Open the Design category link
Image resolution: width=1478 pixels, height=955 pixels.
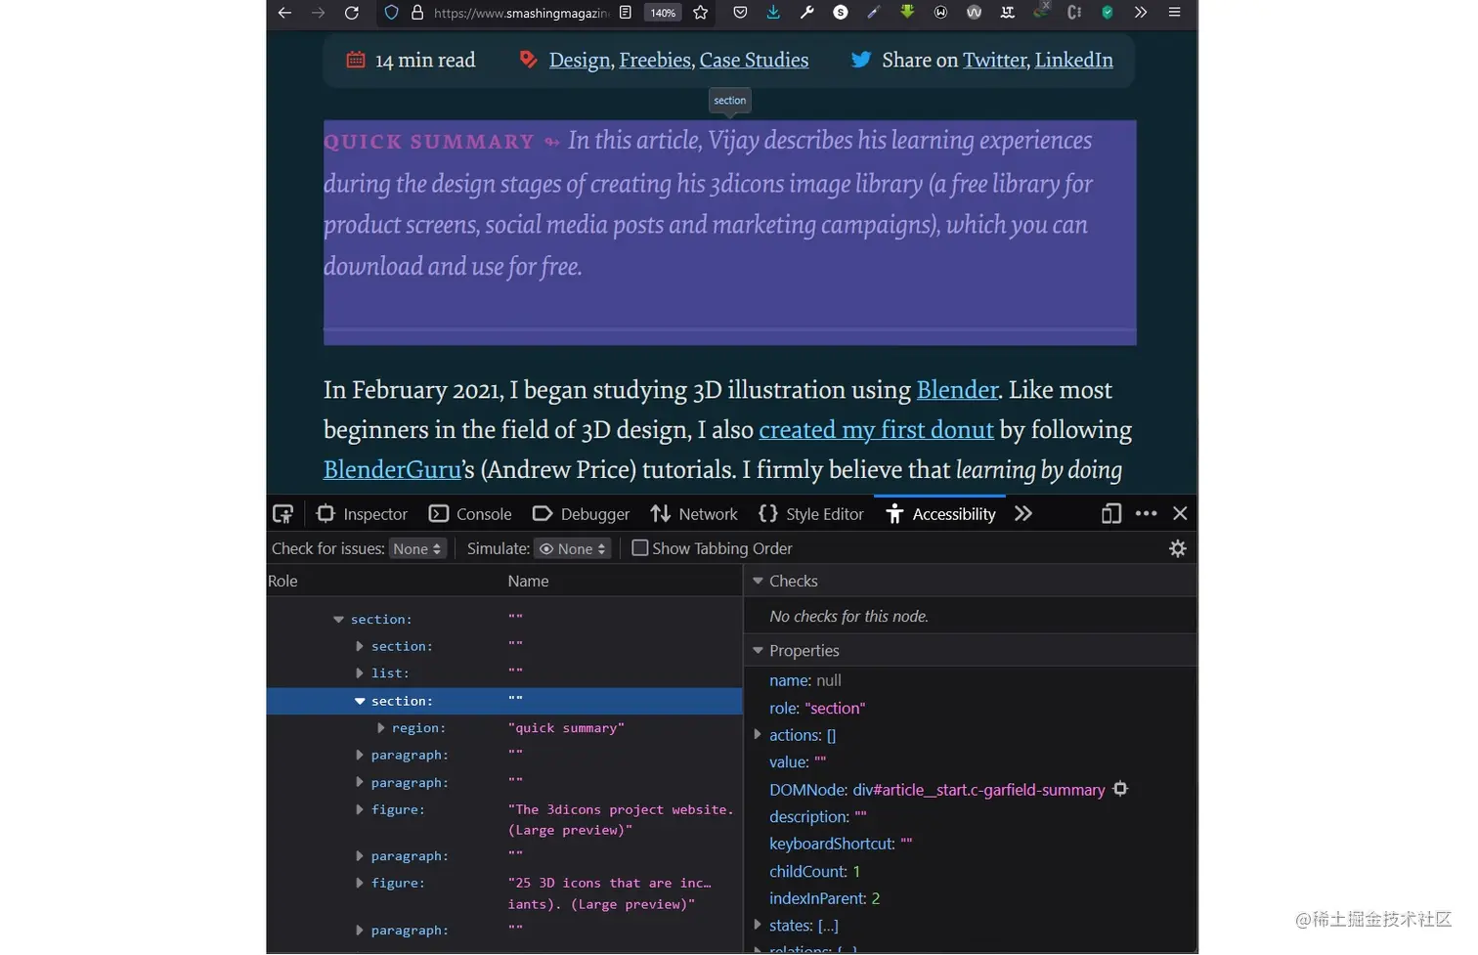pos(580,61)
